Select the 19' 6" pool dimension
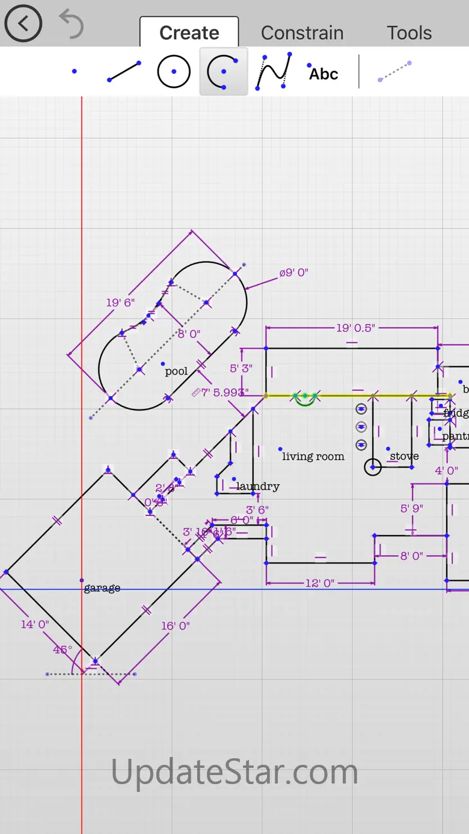 (120, 302)
